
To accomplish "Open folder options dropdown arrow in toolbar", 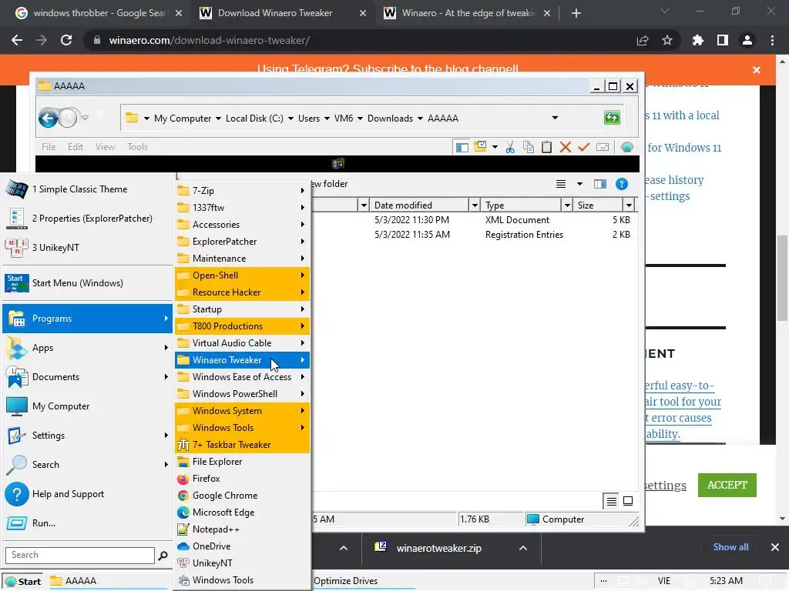I will coord(495,147).
